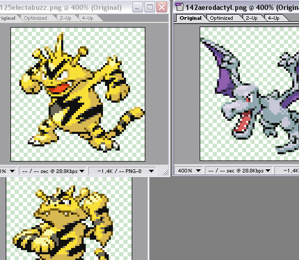Maximize the electabuzz document window
299x260 pixels.
pyautogui.click(x=149, y=7)
